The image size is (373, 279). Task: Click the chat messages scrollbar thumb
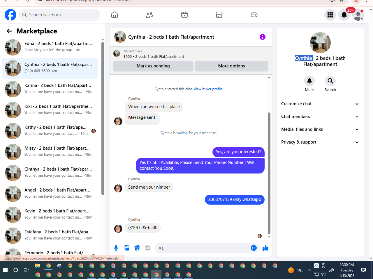pos(269,173)
